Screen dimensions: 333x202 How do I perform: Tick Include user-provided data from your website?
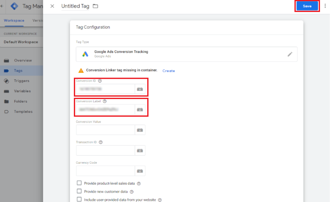point(79,200)
